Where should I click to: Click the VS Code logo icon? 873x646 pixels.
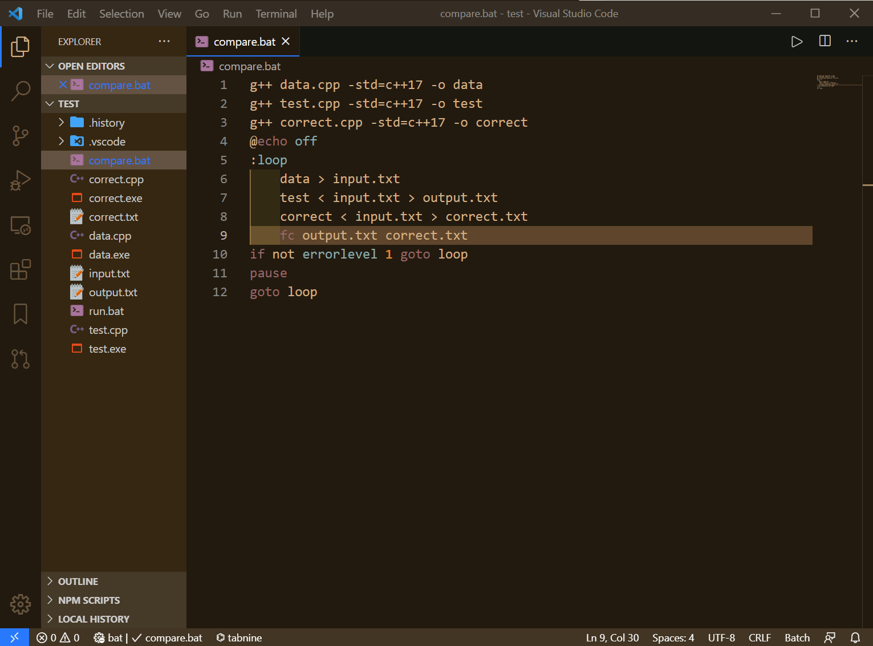pyautogui.click(x=15, y=13)
